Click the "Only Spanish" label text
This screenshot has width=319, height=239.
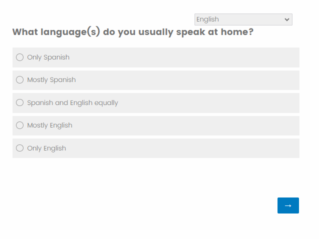48,57
